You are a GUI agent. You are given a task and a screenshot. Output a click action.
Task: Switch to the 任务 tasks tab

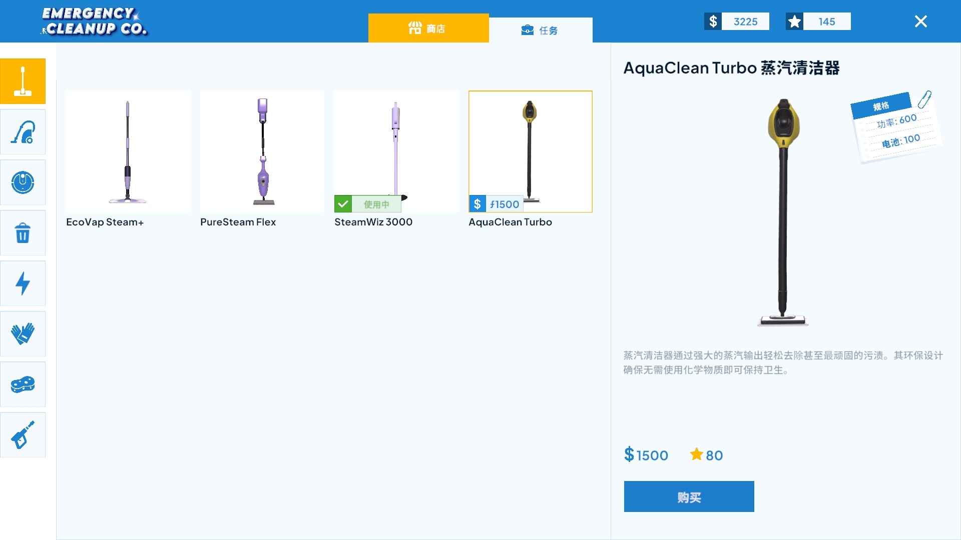tap(540, 30)
